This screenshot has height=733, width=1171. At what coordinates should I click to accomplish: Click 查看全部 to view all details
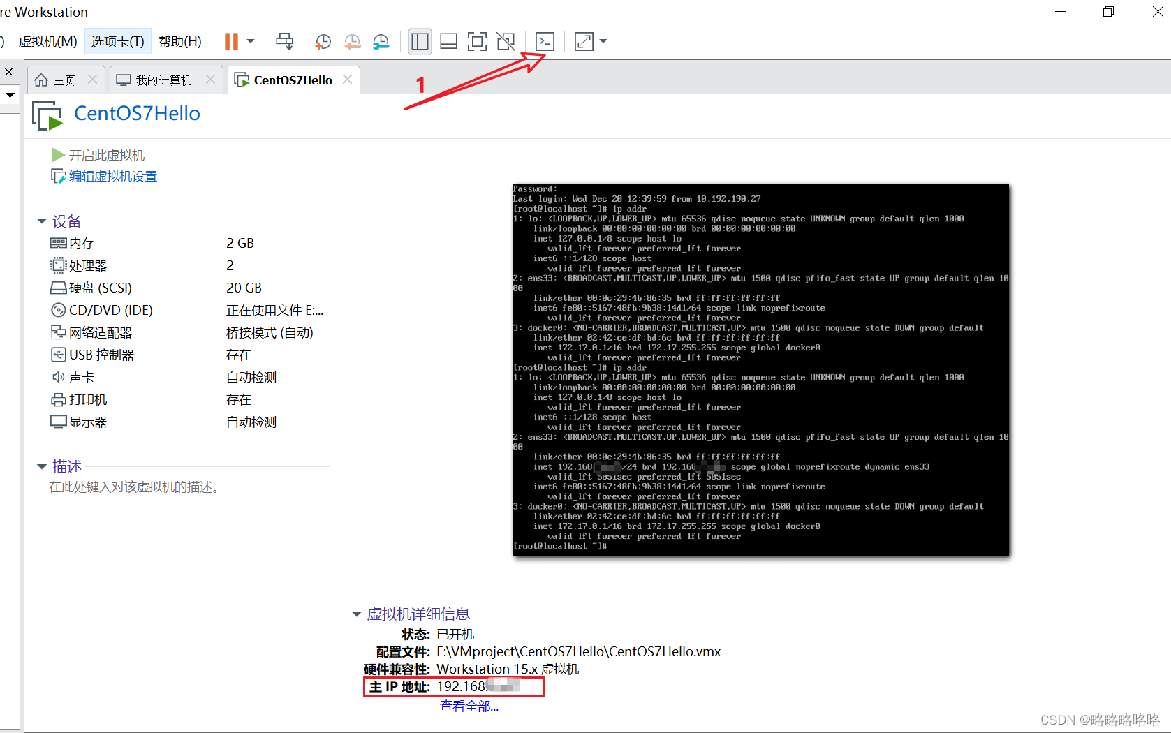point(469,706)
